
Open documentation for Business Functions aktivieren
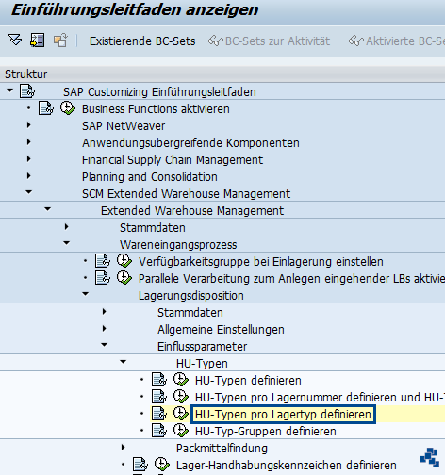coord(46,108)
